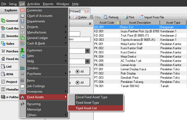Expand the General Ledger submenu

click(x=65, y=38)
